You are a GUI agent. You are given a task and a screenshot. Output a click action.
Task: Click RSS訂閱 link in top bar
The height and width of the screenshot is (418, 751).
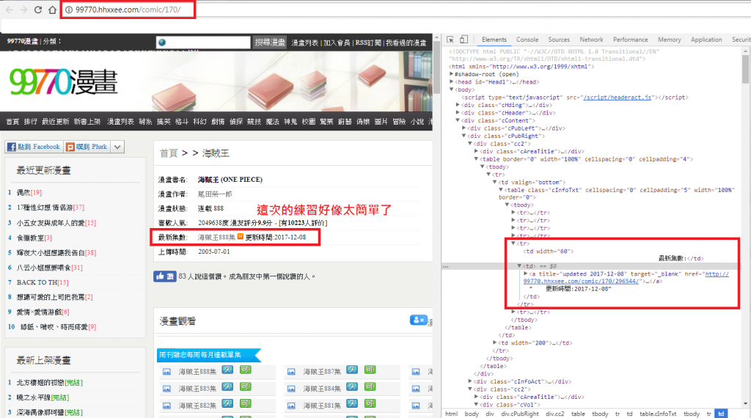[368, 43]
